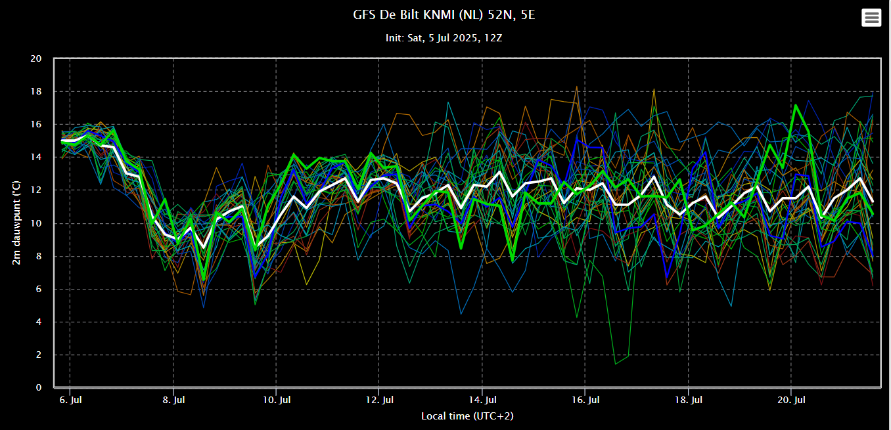Click the chart title 'GFS De Bilt KNMI (NL) 52N, 5E'
The image size is (891, 430).
pos(445,14)
